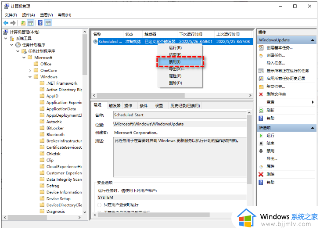The image size is (320, 230).
Task: Select the 系统工具 tools icon in tree
Action: click(x=12, y=39)
